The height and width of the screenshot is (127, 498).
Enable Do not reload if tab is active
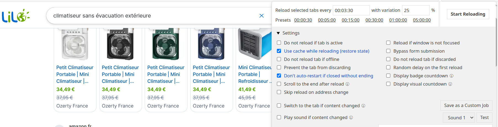tap(279, 43)
